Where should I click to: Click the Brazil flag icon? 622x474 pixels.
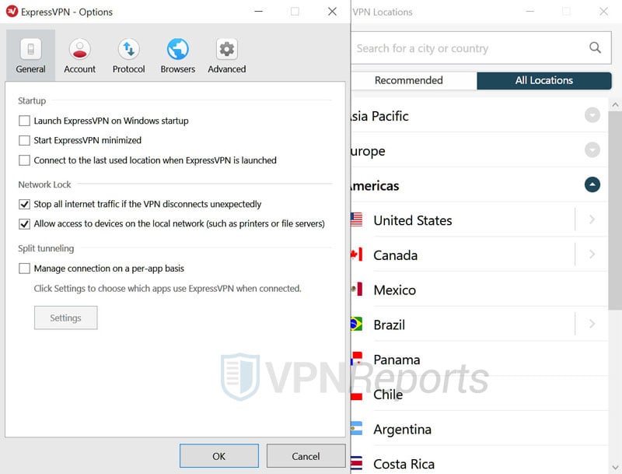coord(357,324)
